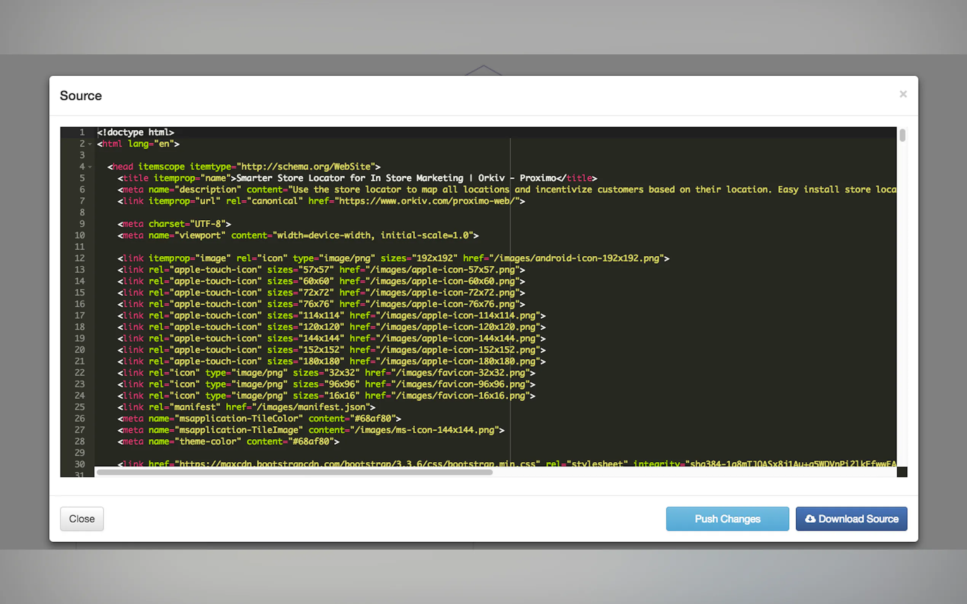This screenshot has width=967, height=604.
Task: Click line number 25 in the gutter
Action: [x=80, y=407]
